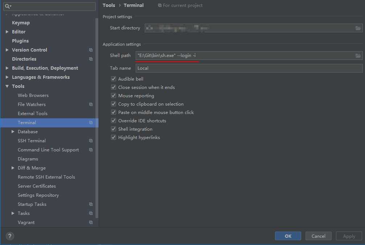Open the Plugins settings page
Image resolution: width=365 pixels, height=245 pixels.
(x=20, y=41)
